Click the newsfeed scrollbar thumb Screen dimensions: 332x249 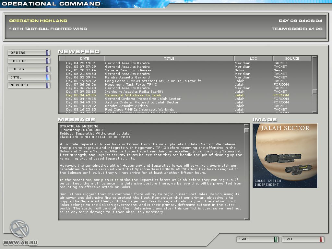pyautogui.click(x=314, y=91)
